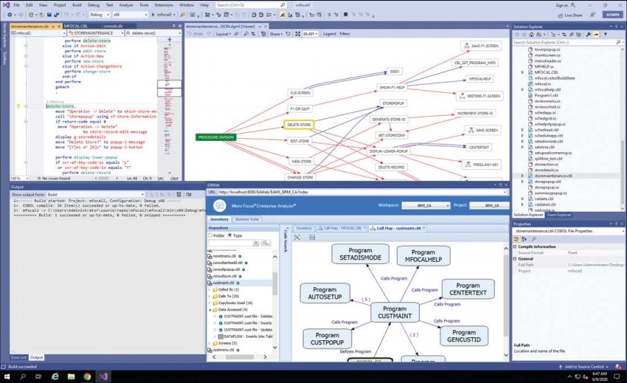This screenshot has height=383, width=627.
Task: Switch to the Error List tab
Action: tap(18, 357)
